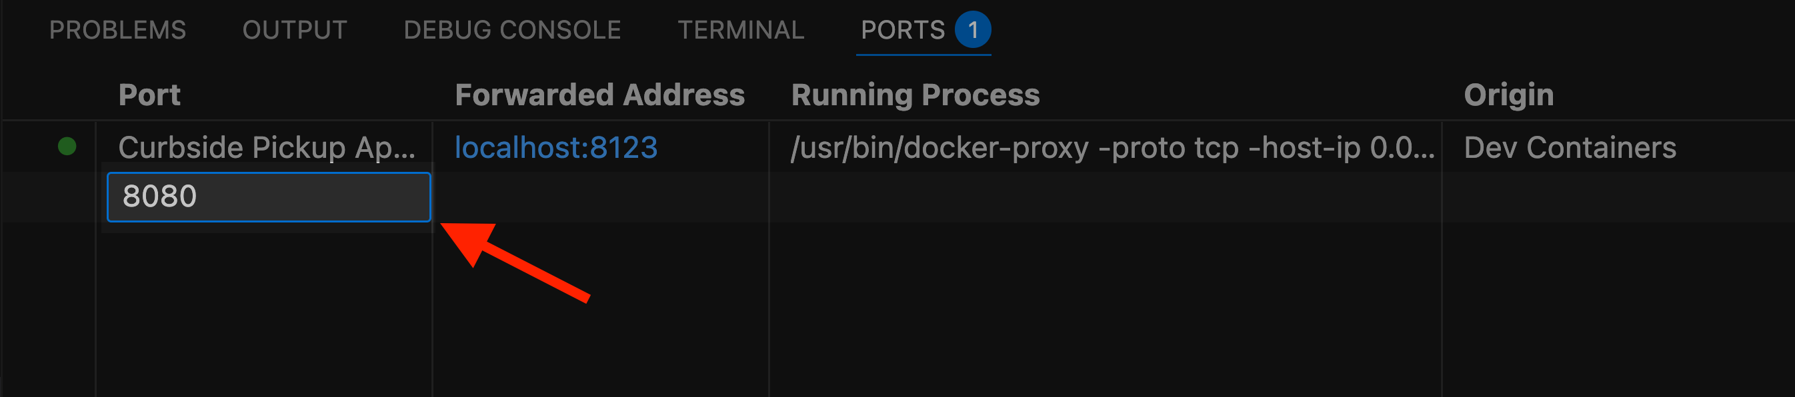Click the PORTS count badge showing 1
Viewport: 1795px width, 397px height.
(972, 30)
